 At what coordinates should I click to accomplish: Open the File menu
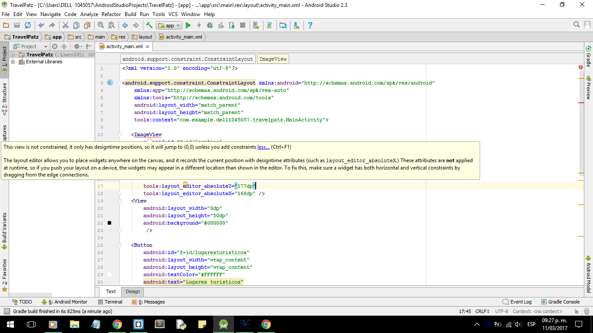[x=6, y=14]
